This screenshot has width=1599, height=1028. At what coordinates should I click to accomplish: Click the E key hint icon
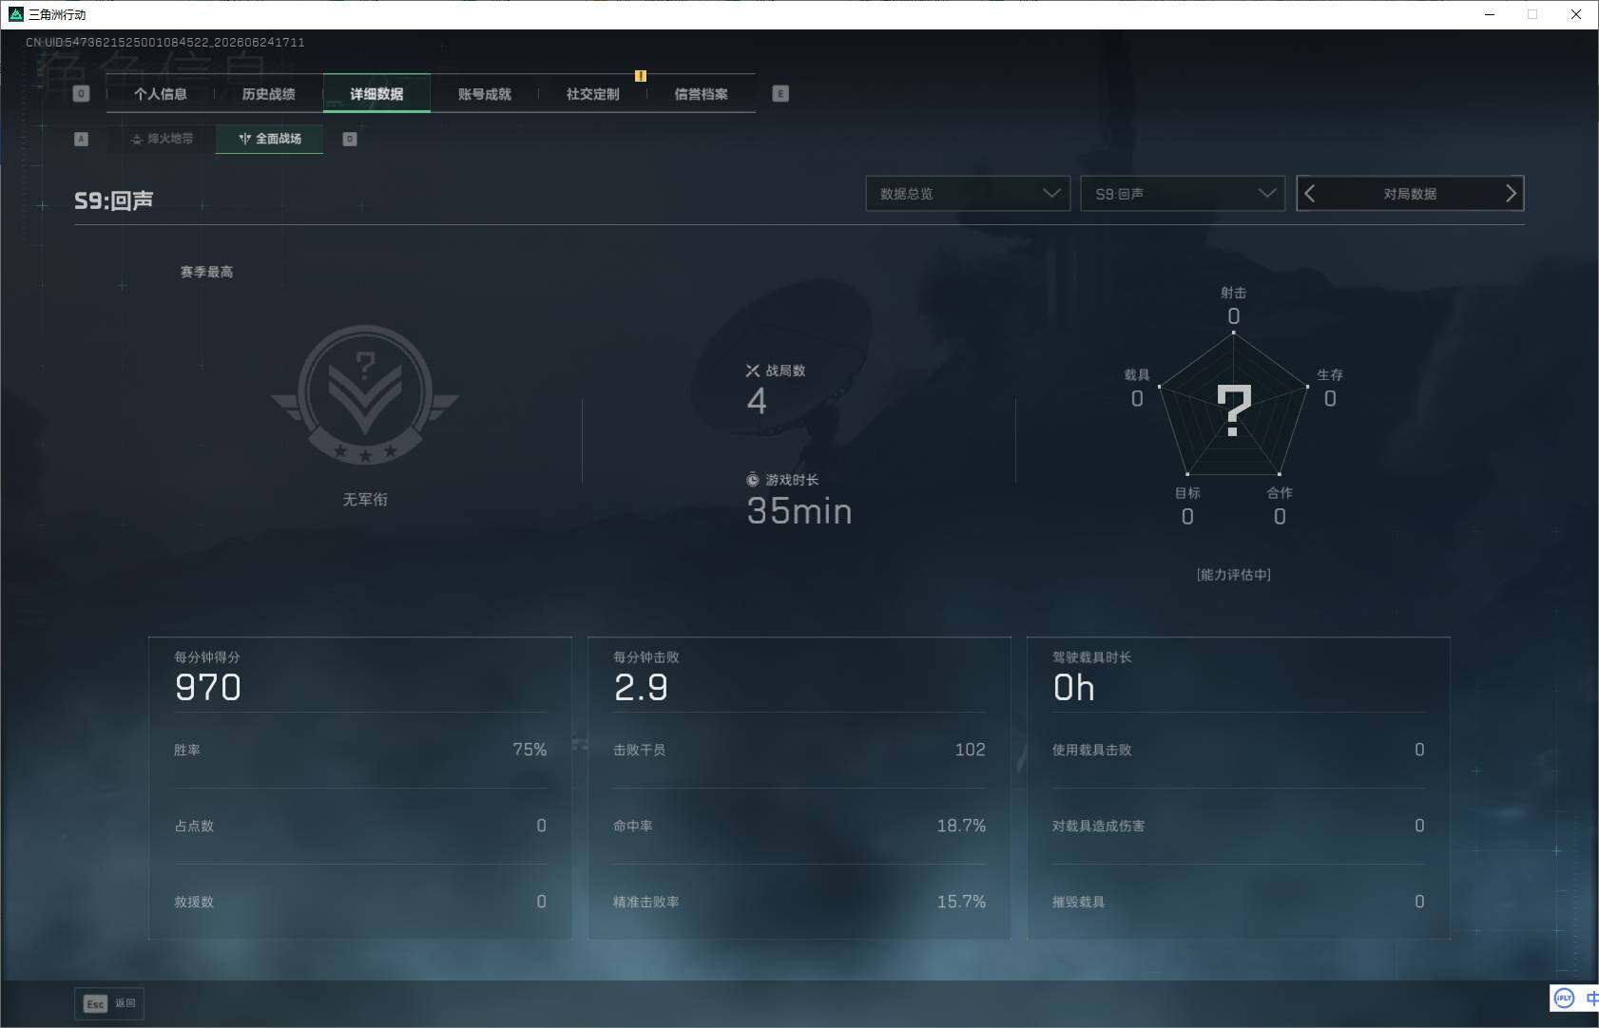(780, 94)
